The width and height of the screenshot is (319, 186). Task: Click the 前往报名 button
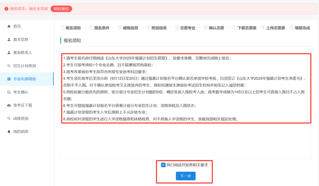(x=61, y=9)
